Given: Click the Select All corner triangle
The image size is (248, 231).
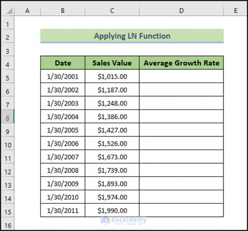Looking at the screenshot, I should coord(8,10).
